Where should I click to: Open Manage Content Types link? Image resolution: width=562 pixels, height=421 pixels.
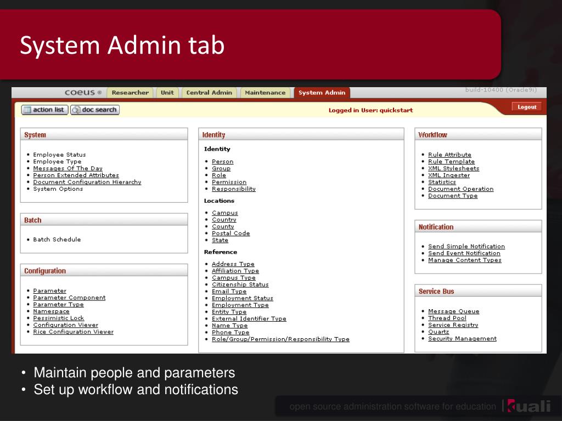click(x=465, y=260)
